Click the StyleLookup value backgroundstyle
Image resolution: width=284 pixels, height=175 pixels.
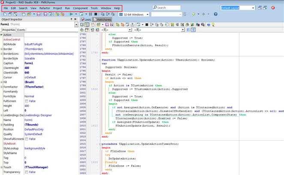pyautogui.click(x=35, y=148)
